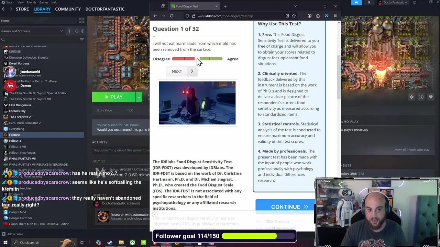Open Steam's Help menu
Viewport: 440px width, 247px height.
point(54,2)
